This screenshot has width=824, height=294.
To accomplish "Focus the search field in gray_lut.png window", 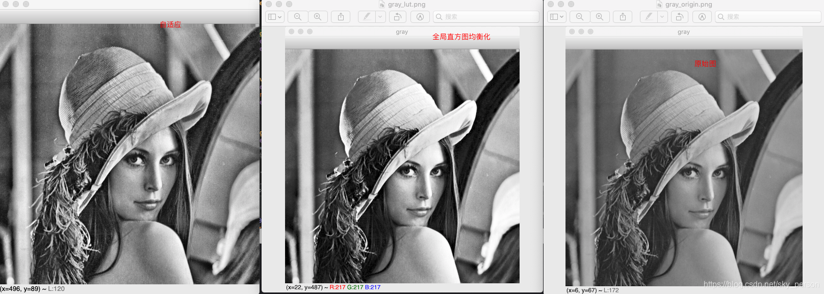I will (486, 17).
